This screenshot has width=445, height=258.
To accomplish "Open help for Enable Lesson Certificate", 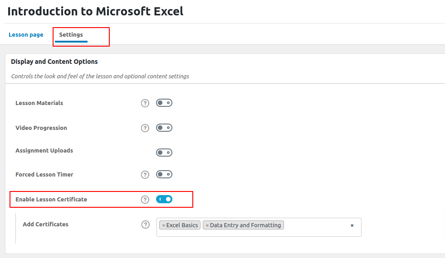I will pyautogui.click(x=145, y=200).
